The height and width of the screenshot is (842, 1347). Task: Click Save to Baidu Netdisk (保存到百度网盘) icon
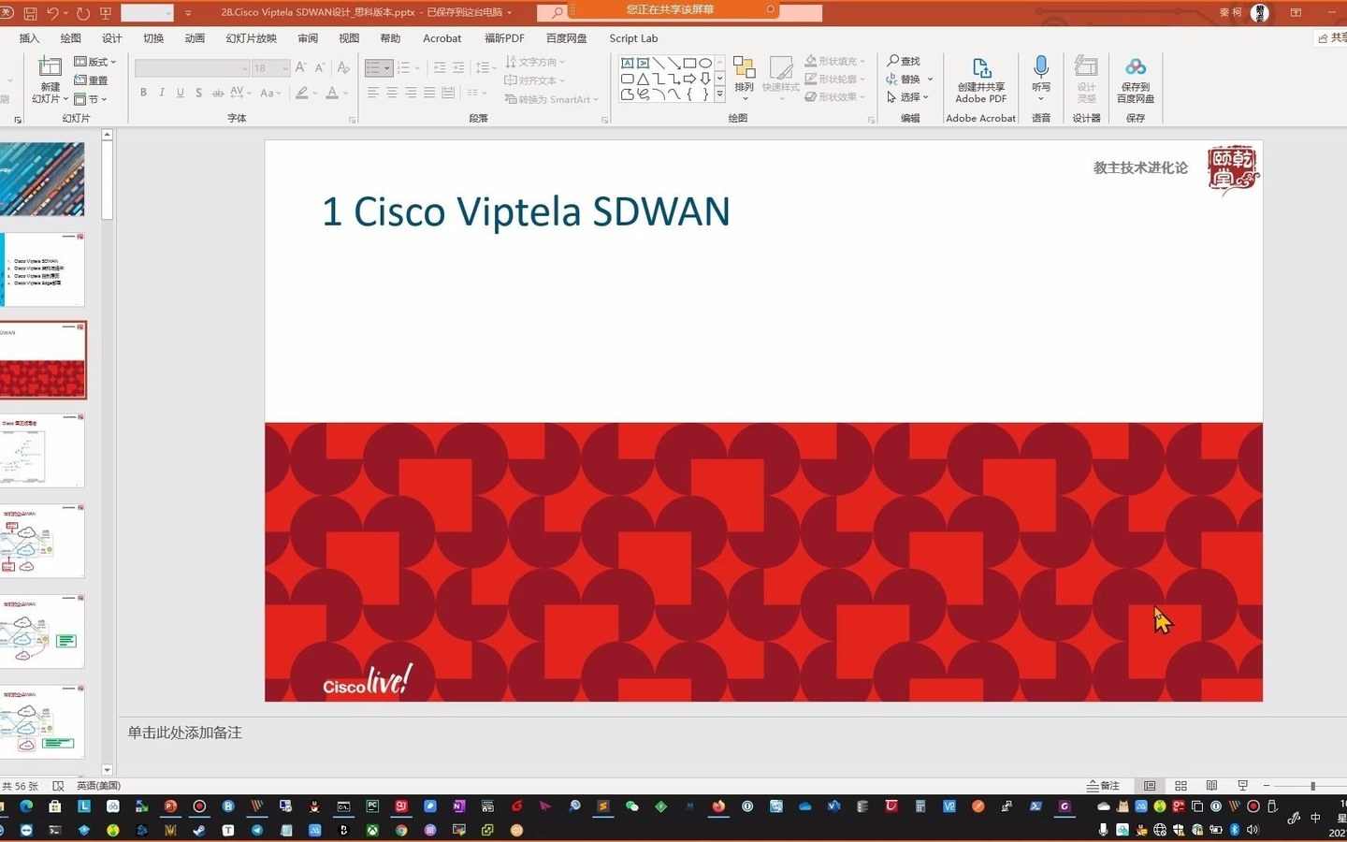tap(1136, 66)
